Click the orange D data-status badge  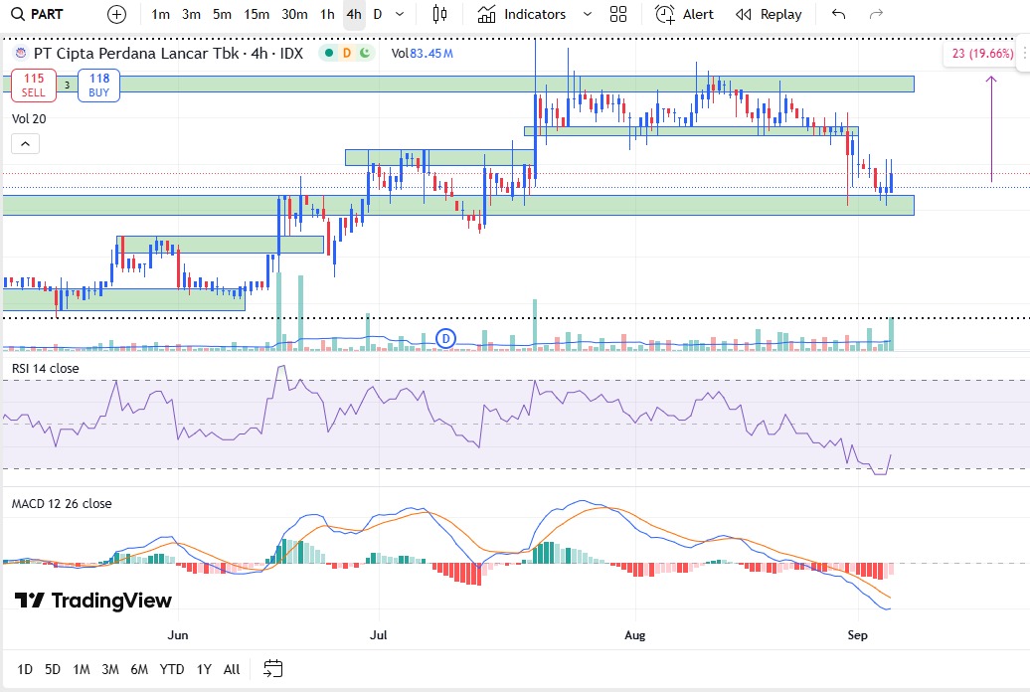pyautogui.click(x=347, y=54)
